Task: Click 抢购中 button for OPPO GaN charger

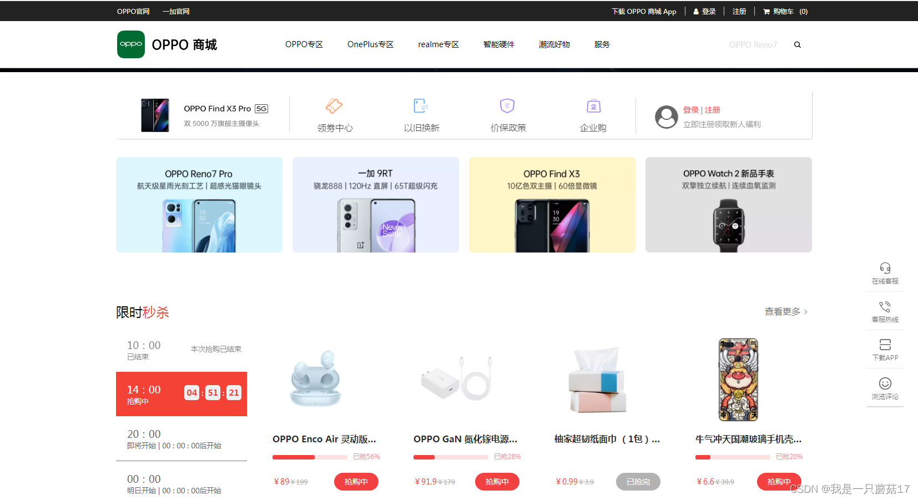Action: [x=497, y=482]
